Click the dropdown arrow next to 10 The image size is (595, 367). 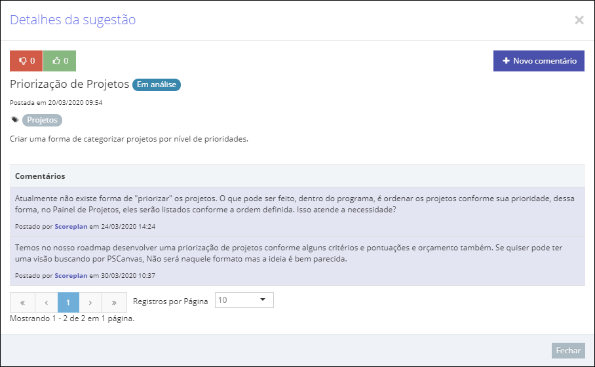pyautogui.click(x=263, y=299)
